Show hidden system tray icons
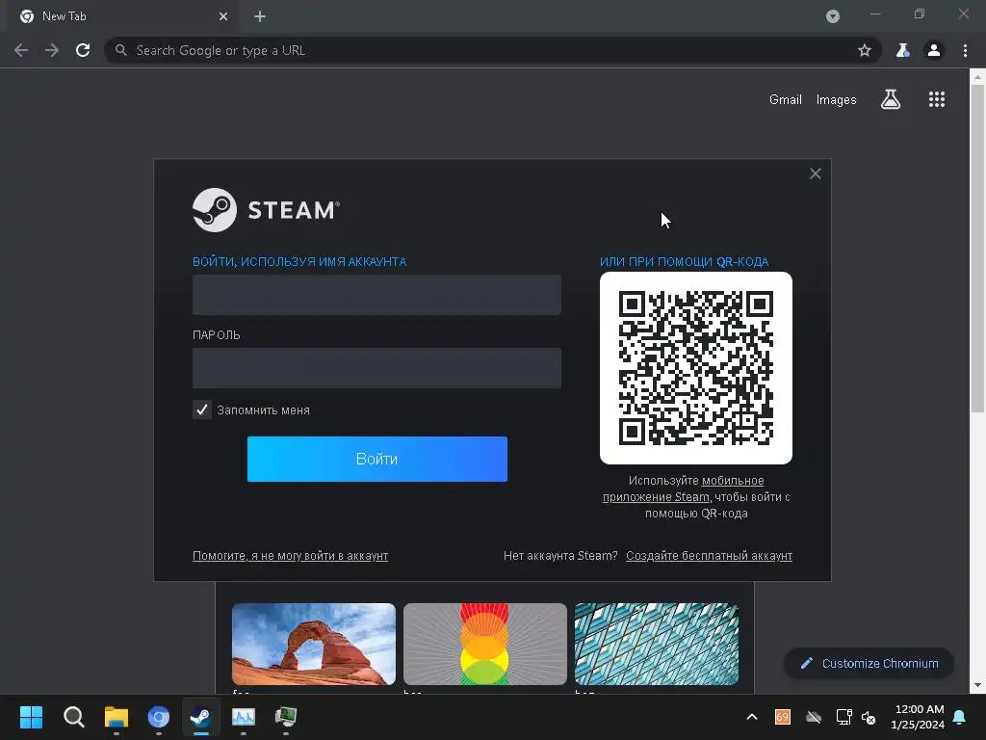 752,717
